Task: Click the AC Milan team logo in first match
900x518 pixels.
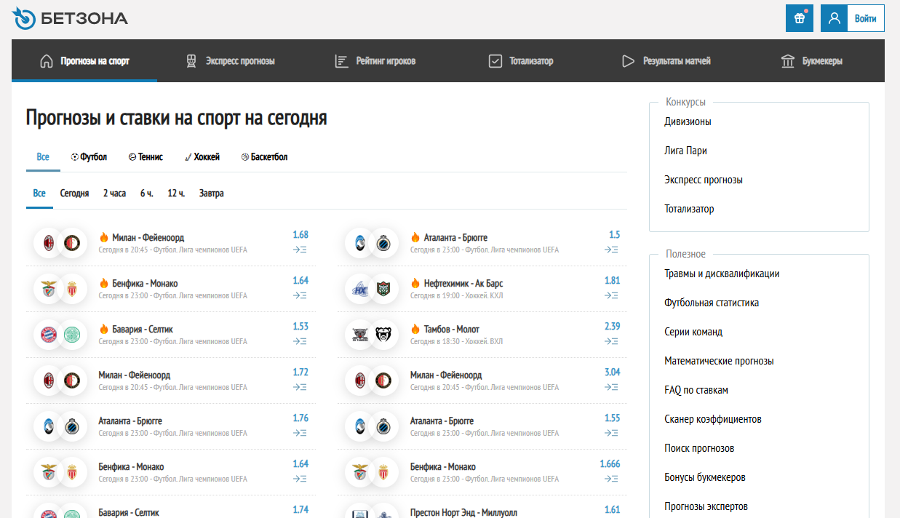Action: click(49, 242)
